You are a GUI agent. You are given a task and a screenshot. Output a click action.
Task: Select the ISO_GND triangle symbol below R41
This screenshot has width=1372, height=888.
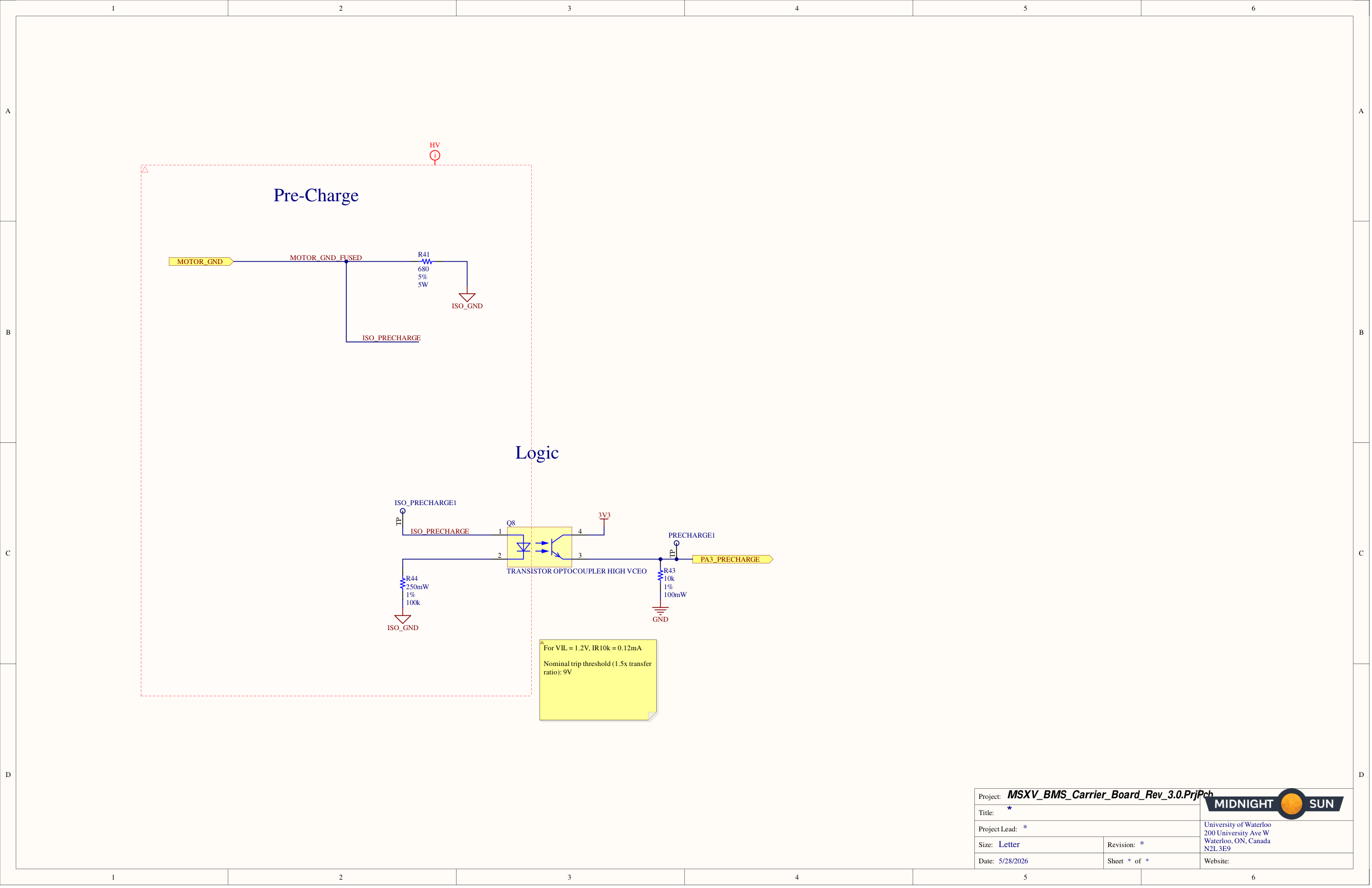[x=467, y=297]
